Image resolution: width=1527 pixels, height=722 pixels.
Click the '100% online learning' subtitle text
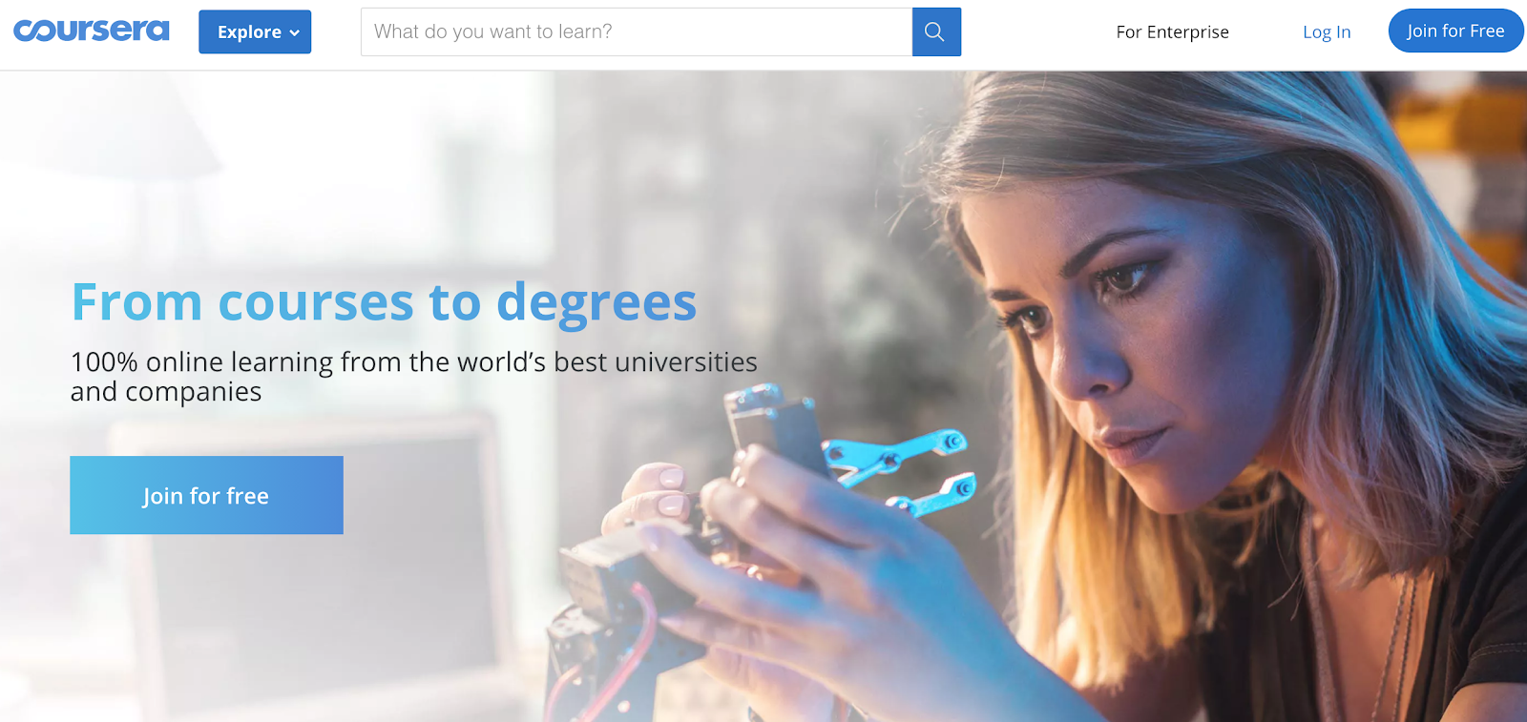coord(413,376)
